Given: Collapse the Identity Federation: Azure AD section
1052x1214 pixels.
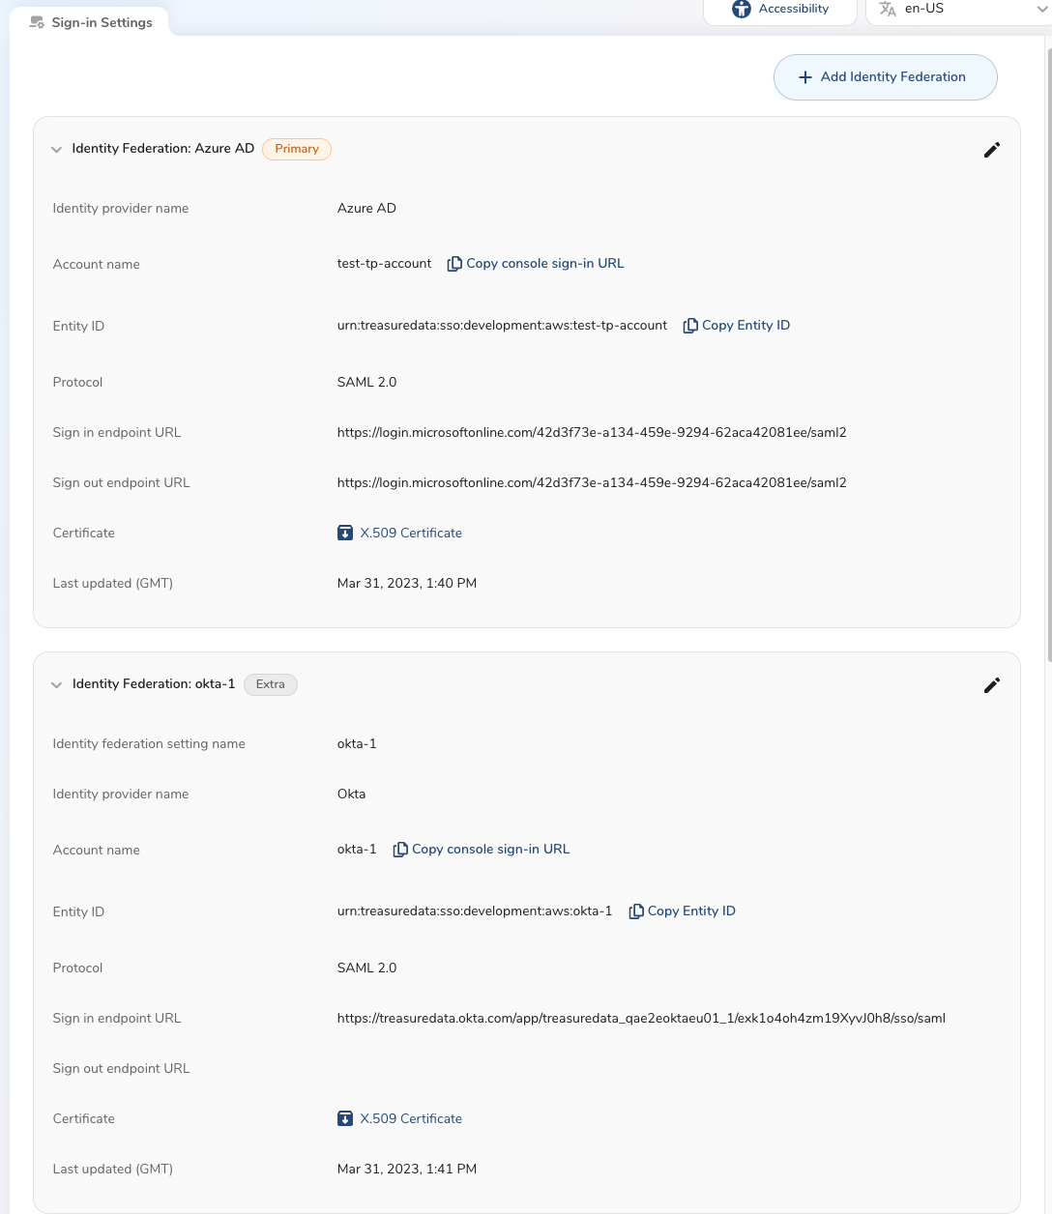Looking at the screenshot, I should [56, 150].
